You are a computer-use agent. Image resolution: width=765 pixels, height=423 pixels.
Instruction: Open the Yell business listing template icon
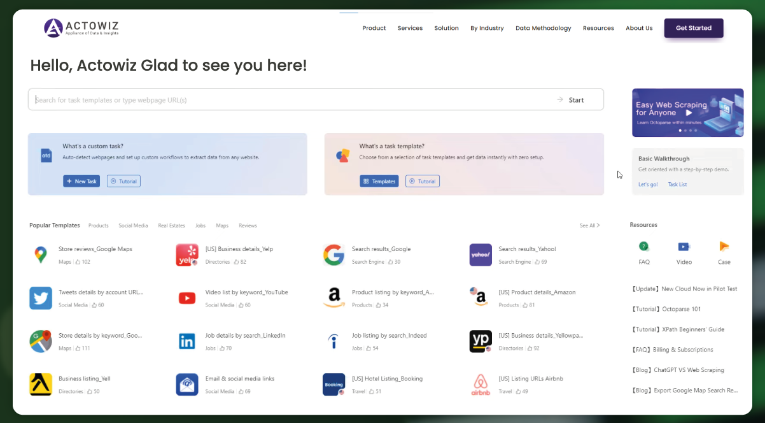pos(41,384)
